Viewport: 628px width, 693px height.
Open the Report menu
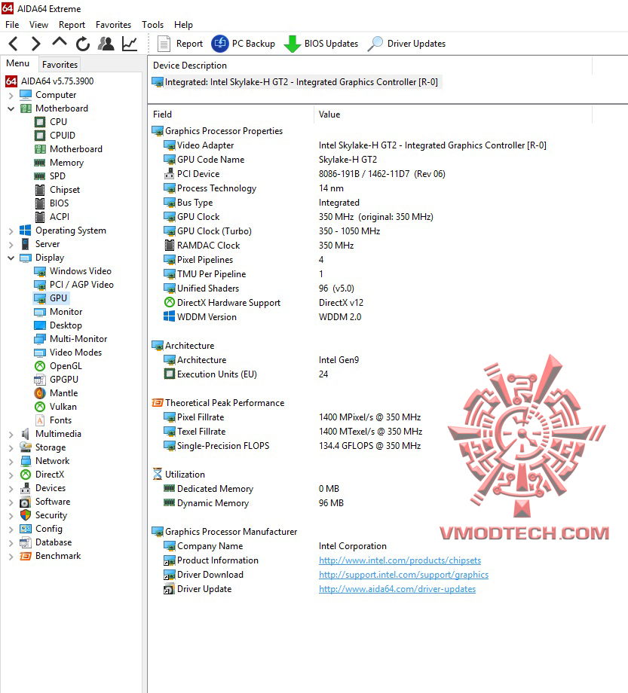tap(72, 25)
